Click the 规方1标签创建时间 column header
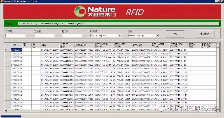224x118 pixels. point(122,45)
